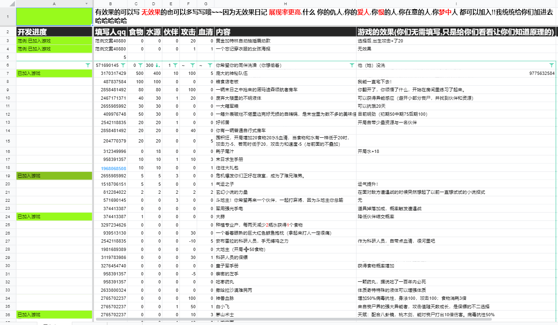The height and width of the screenshot is (325, 558).
Task: Open filter icon in 攻击 column
Action: pyautogui.click(x=192, y=65)
